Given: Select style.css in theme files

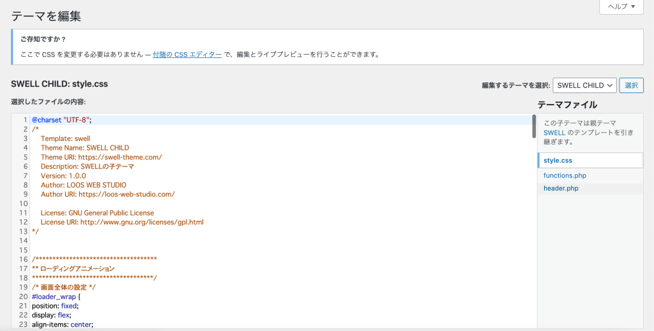Looking at the screenshot, I should pyautogui.click(x=590, y=160).
